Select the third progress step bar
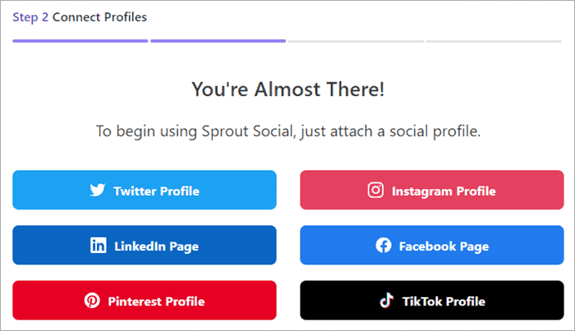The width and height of the screenshot is (575, 331). [x=356, y=40]
